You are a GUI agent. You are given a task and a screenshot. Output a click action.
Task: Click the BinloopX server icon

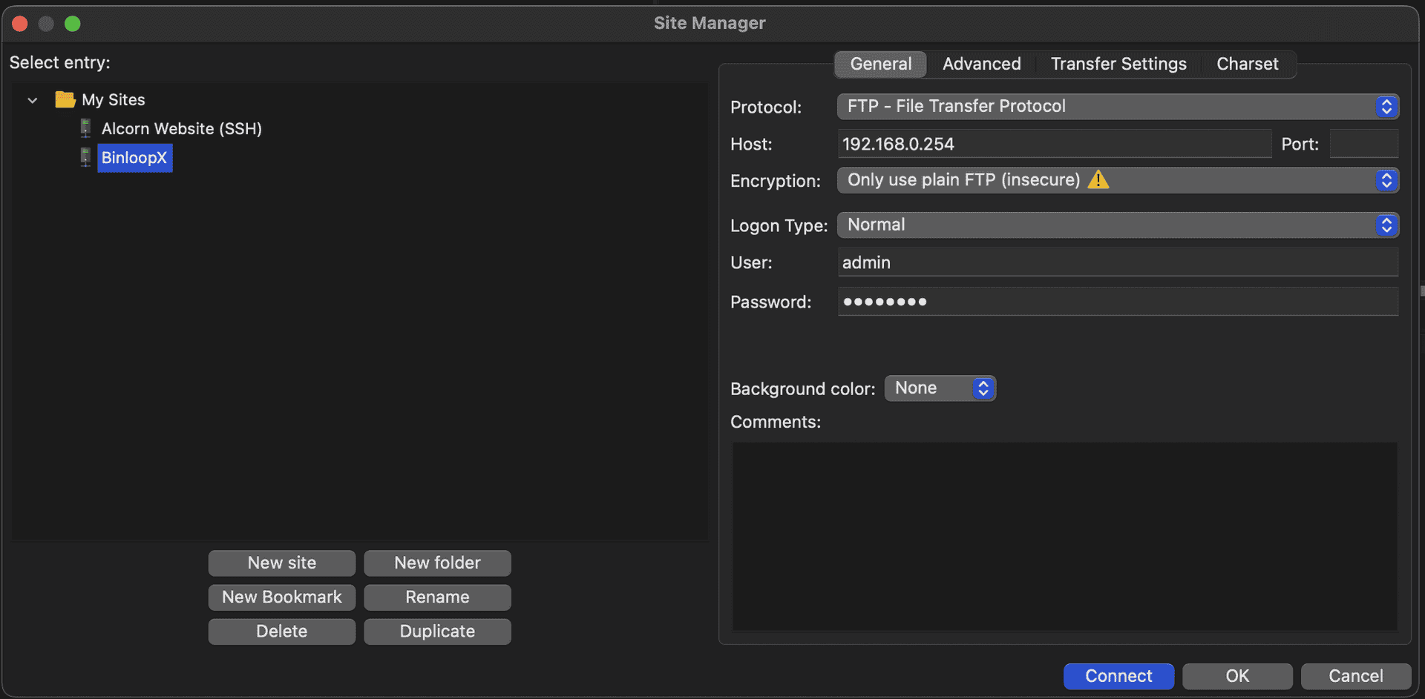click(x=86, y=157)
